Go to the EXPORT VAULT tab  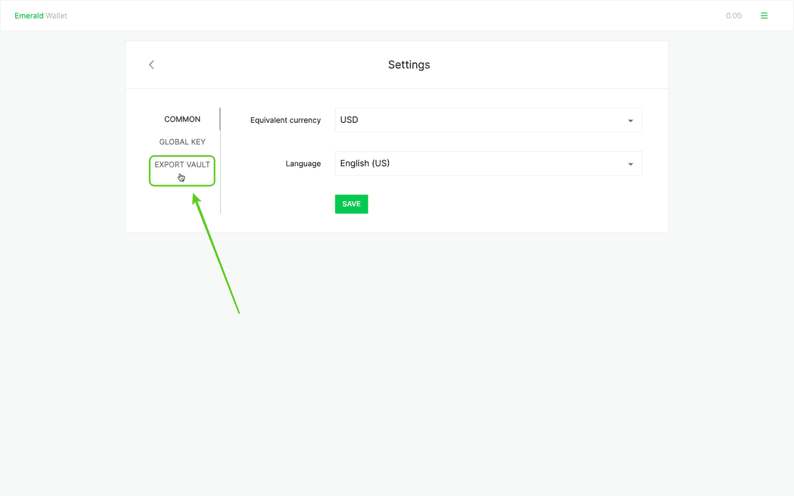coord(182,165)
